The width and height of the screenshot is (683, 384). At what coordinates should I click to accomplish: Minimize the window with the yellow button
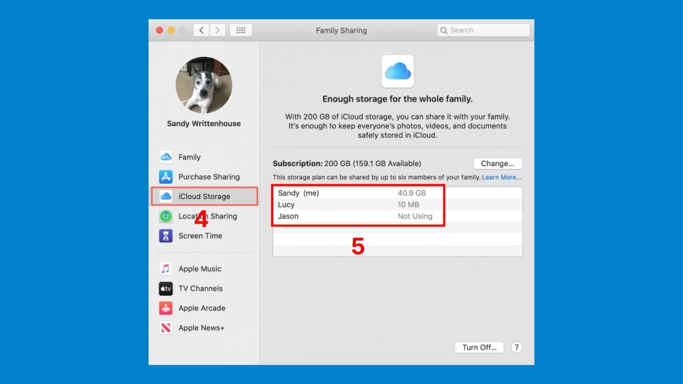point(171,30)
